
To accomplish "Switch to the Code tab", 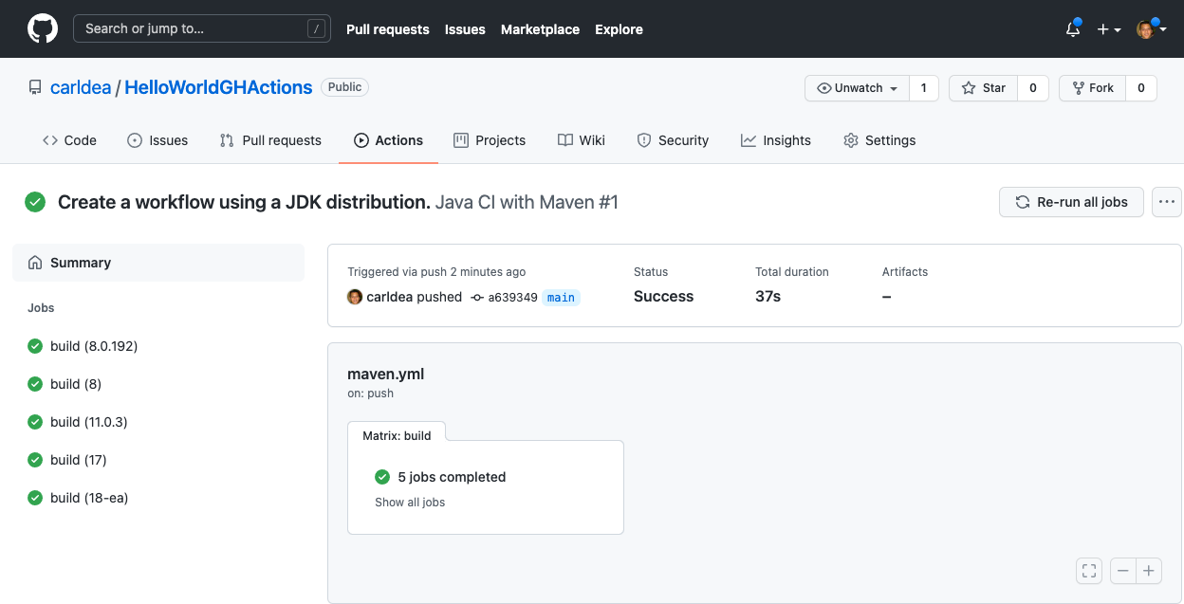I will (x=69, y=140).
